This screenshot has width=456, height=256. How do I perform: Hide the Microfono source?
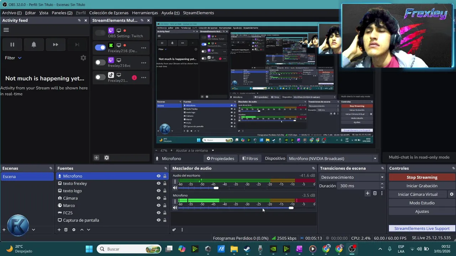tap(159, 176)
